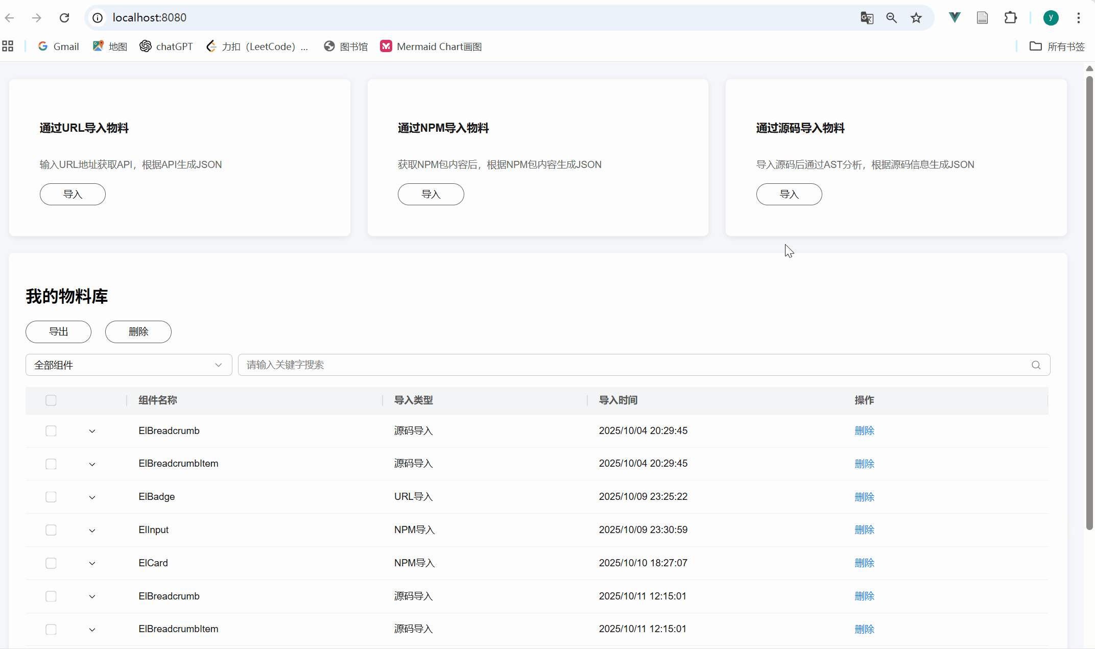
Task: Focus the 请输入关键字搜索 input field
Action: 633,365
